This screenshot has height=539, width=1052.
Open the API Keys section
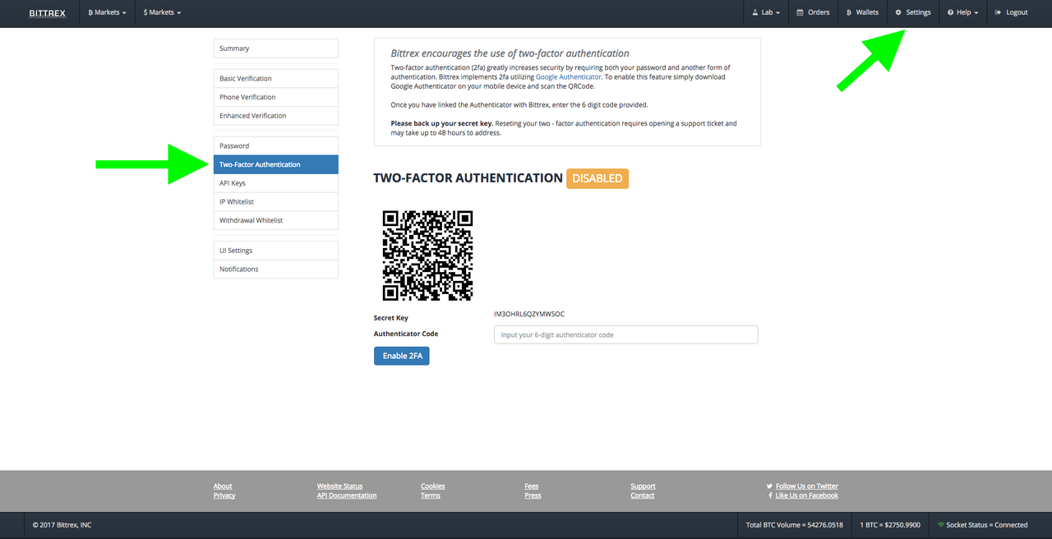point(275,182)
